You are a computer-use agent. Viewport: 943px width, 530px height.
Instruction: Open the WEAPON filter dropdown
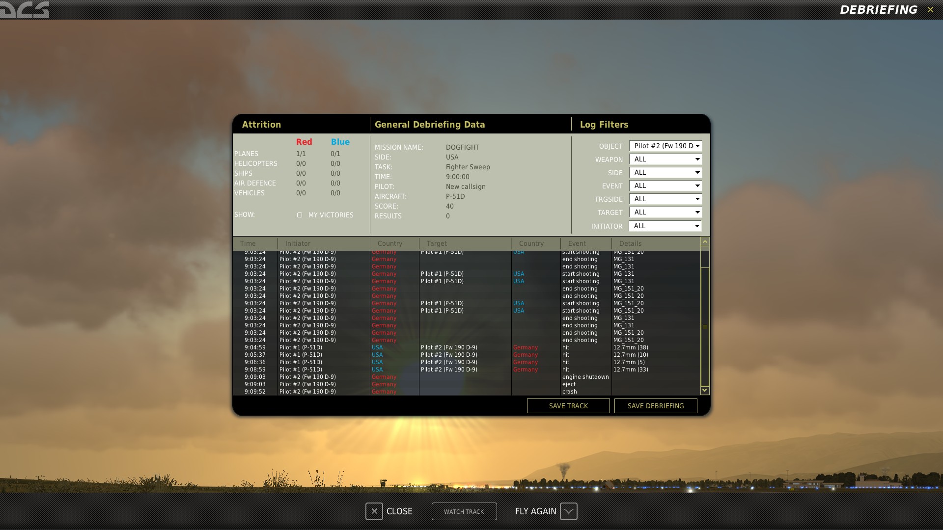click(x=666, y=159)
